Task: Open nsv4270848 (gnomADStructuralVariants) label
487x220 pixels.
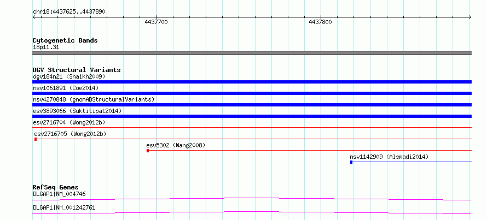Action: pos(94,99)
